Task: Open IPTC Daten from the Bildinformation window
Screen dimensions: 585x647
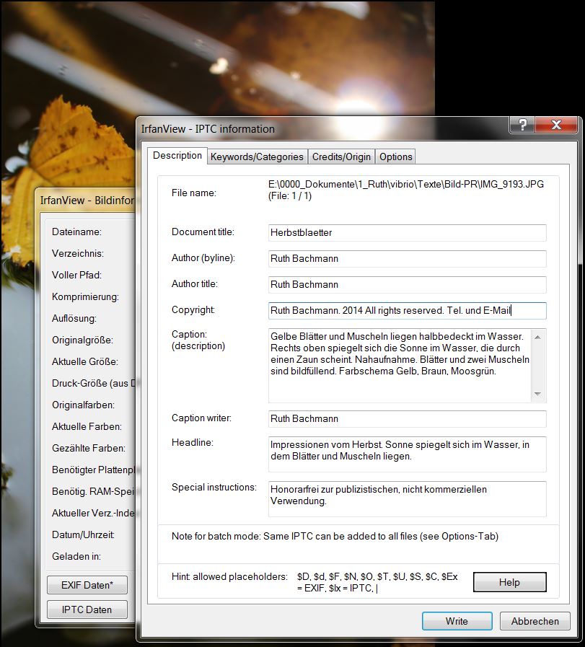Action: (87, 609)
